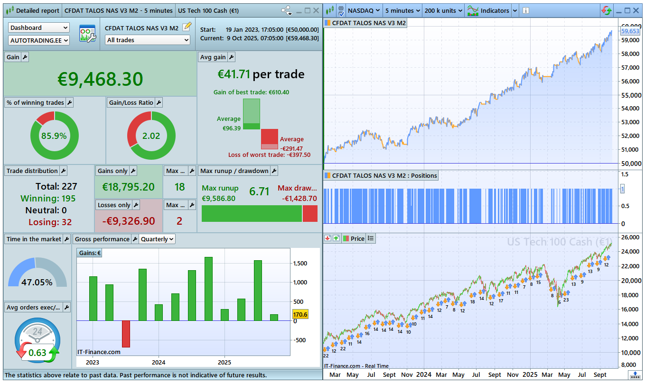Toggle the red down-arrow marker in the price panel

click(327, 238)
